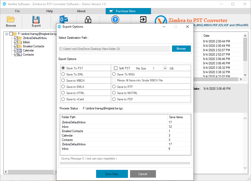Click the Save Items column header
Viewport: 251px width, 181px height.
coord(179,117)
